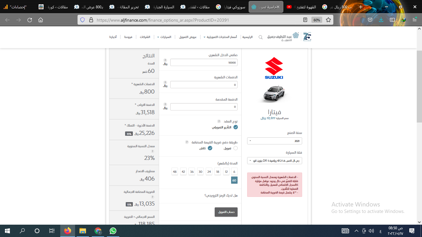
Task: Click the site search magnifier icon
Action: 260,37
